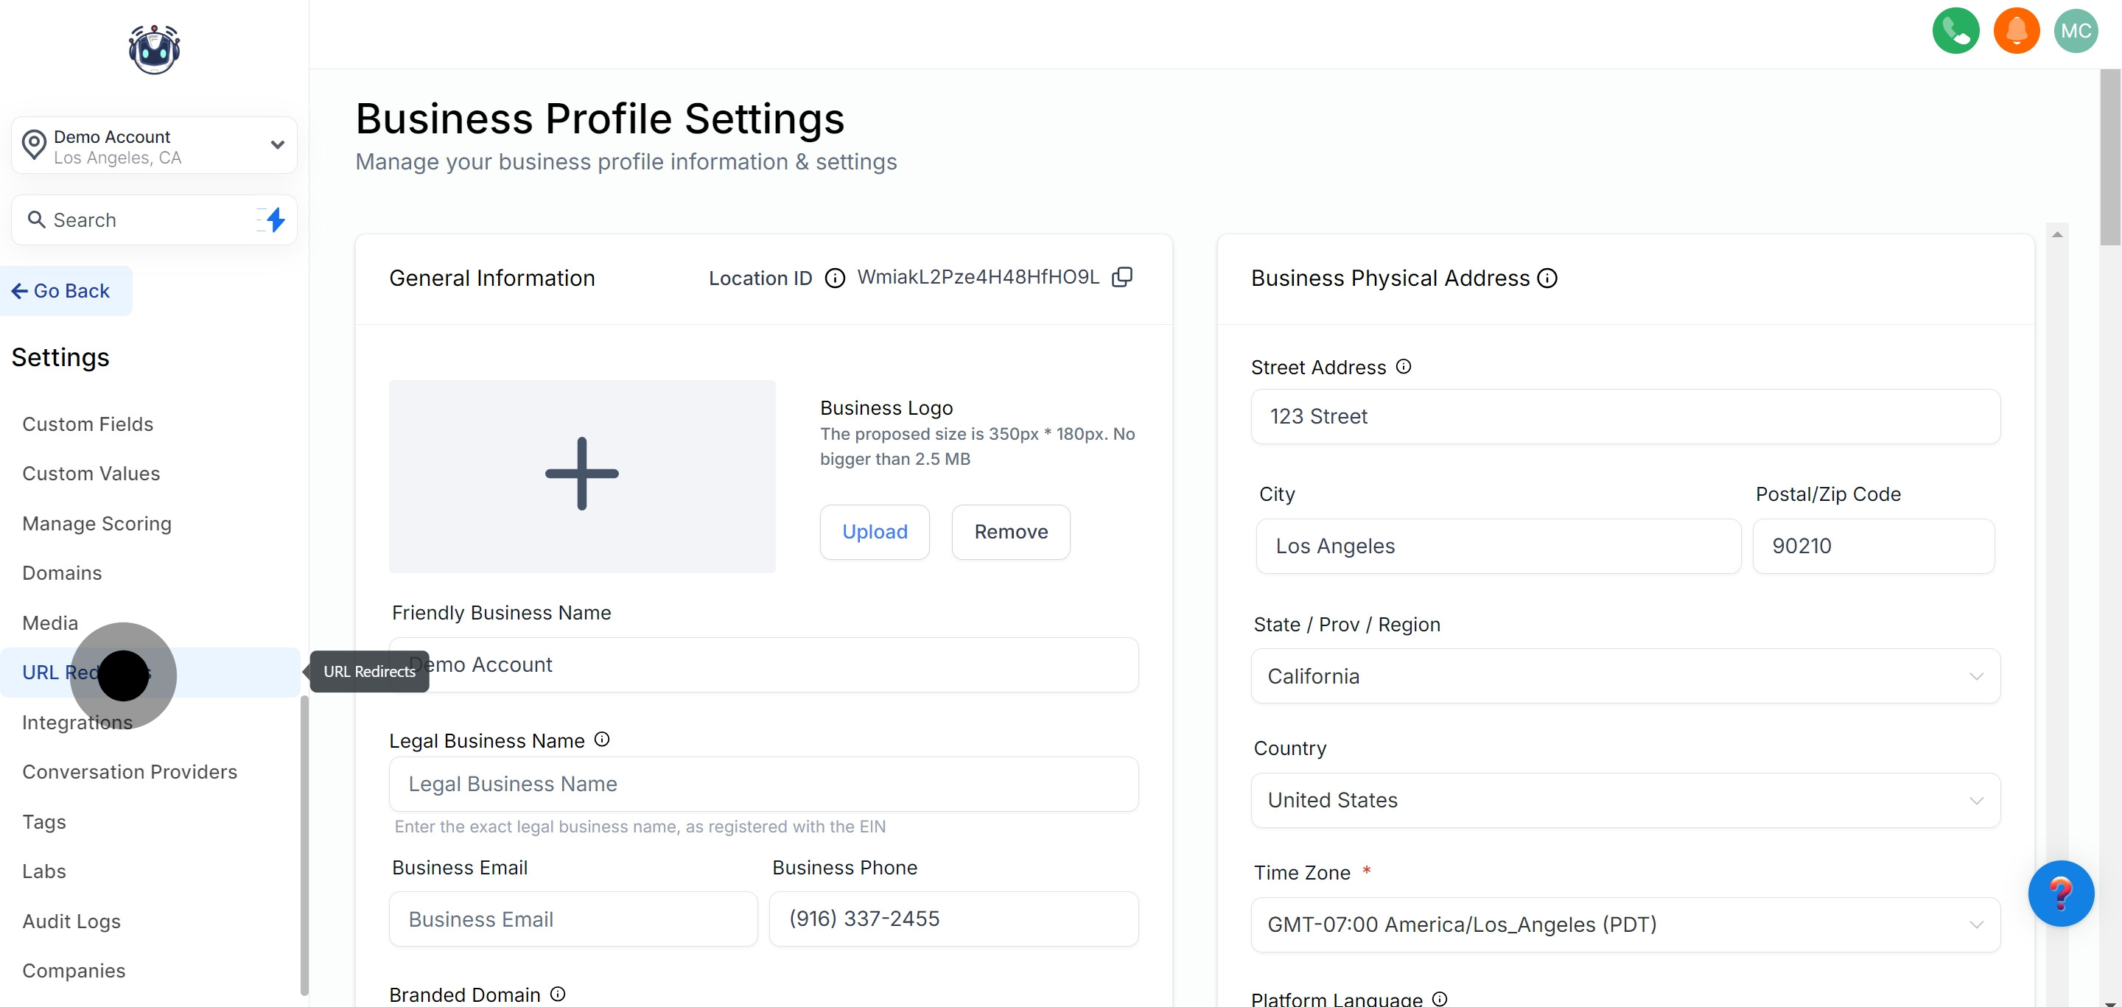Click the MC user avatar
Screen dimensions: 2122x1007
tap(2075, 31)
